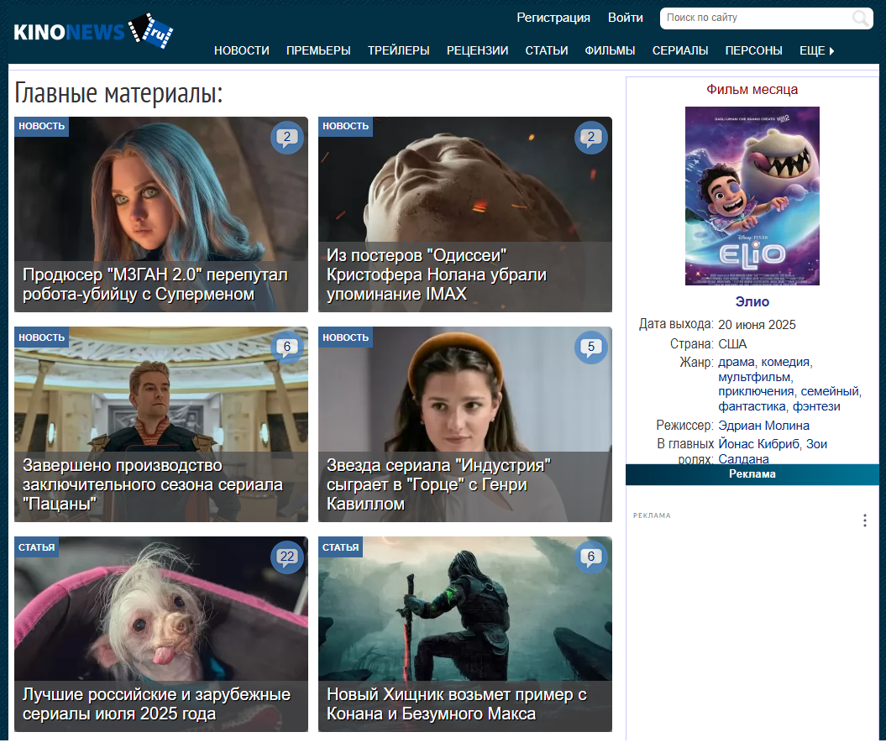Open the ПРЕМЬЕРЫ menu item
The image size is (886, 753).
pyautogui.click(x=318, y=51)
